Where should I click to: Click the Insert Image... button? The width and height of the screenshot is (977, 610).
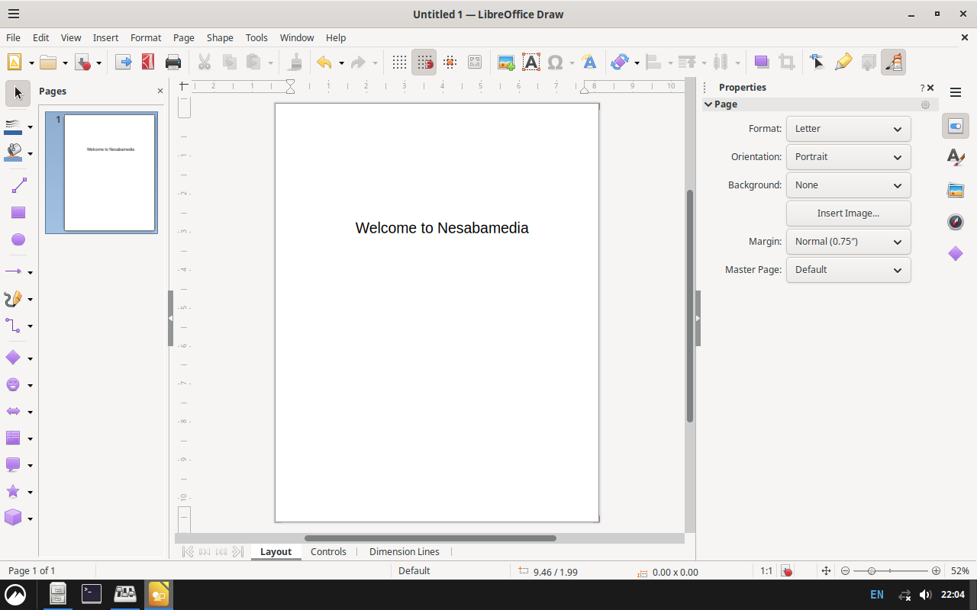pos(848,213)
